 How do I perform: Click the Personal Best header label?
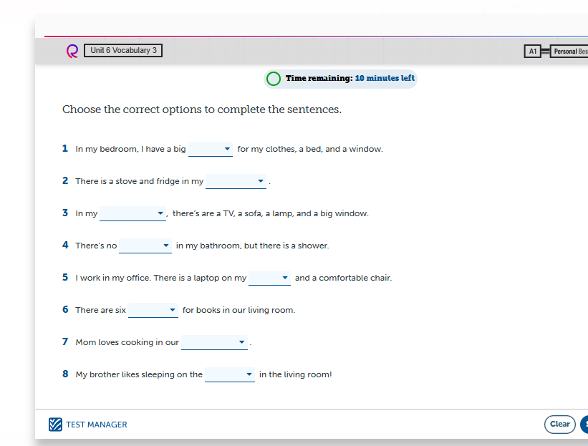click(x=569, y=52)
